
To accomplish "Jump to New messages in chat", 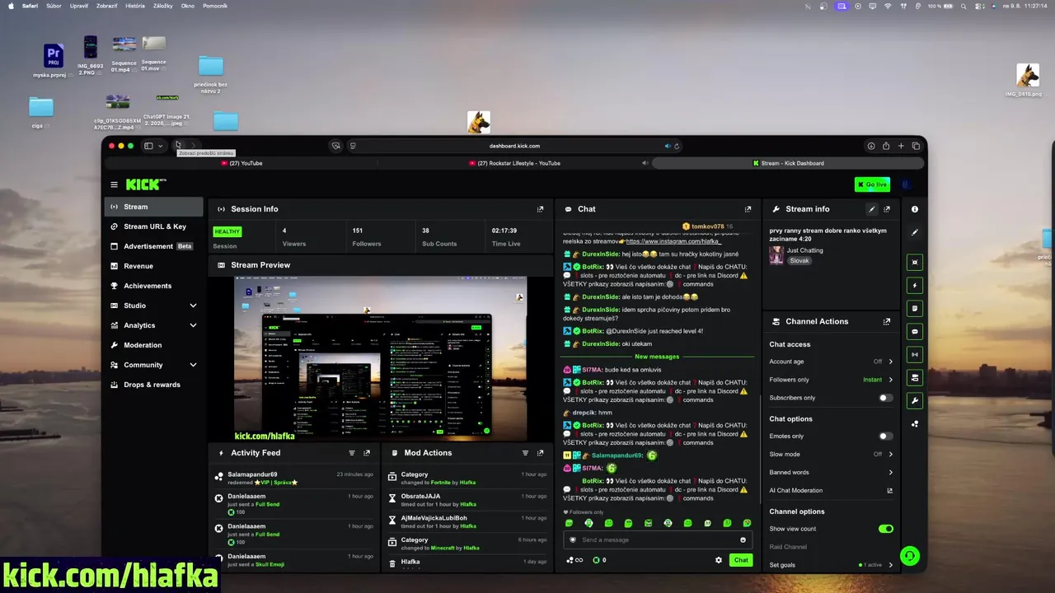I will tap(657, 357).
